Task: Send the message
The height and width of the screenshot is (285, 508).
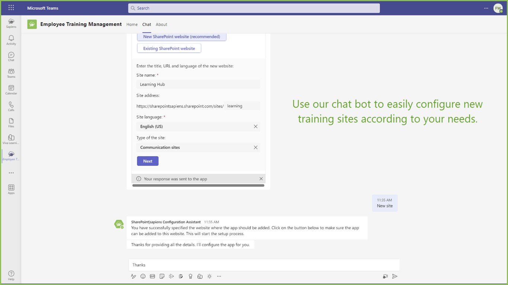Action: coord(395,276)
